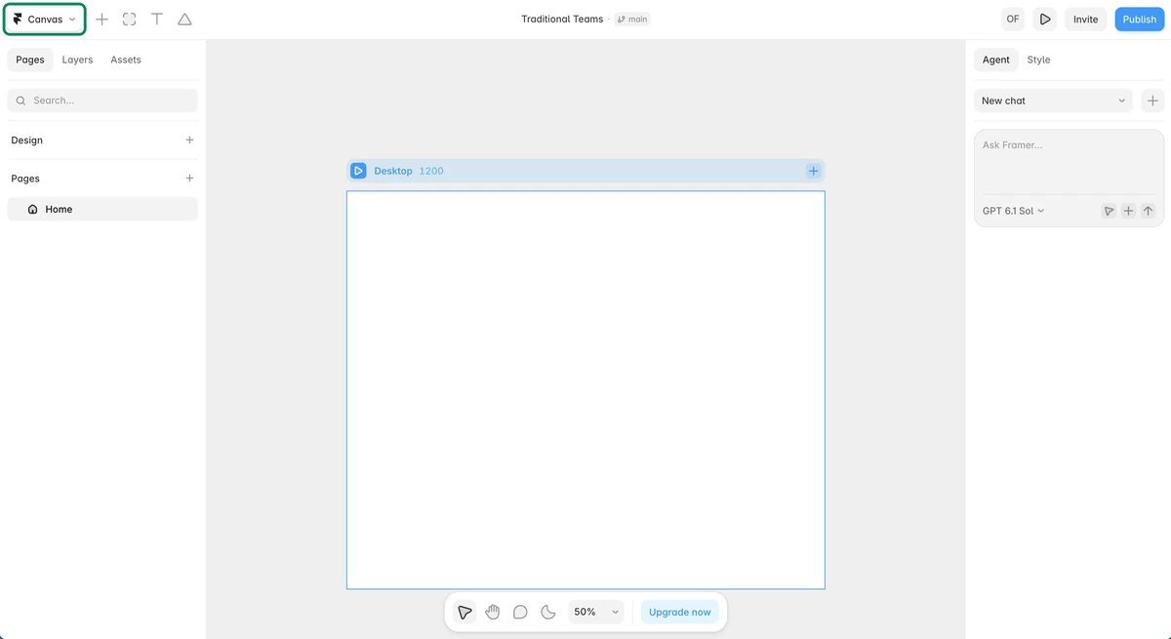Image resolution: width=1171 pixels, height=639 pixels.
Task: Click the Preview play icon in header
Action: pos(1045,20)
